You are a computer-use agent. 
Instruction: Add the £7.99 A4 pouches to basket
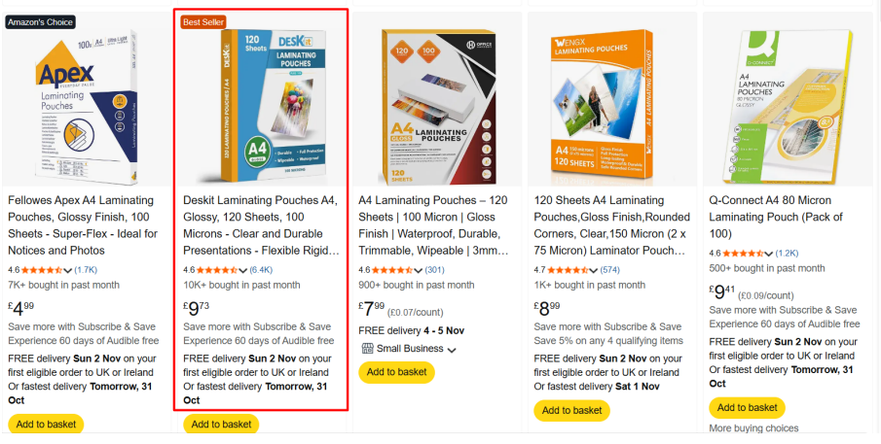pyautogui.click(x=396, y=372)
